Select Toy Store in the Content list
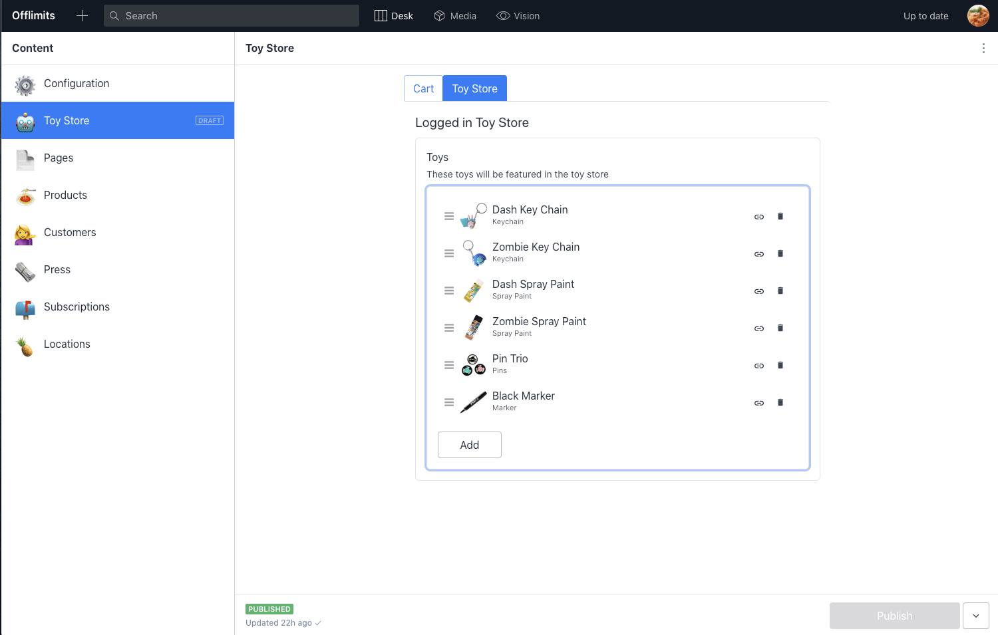Screen dimensions: 998x635 [118, 120]
